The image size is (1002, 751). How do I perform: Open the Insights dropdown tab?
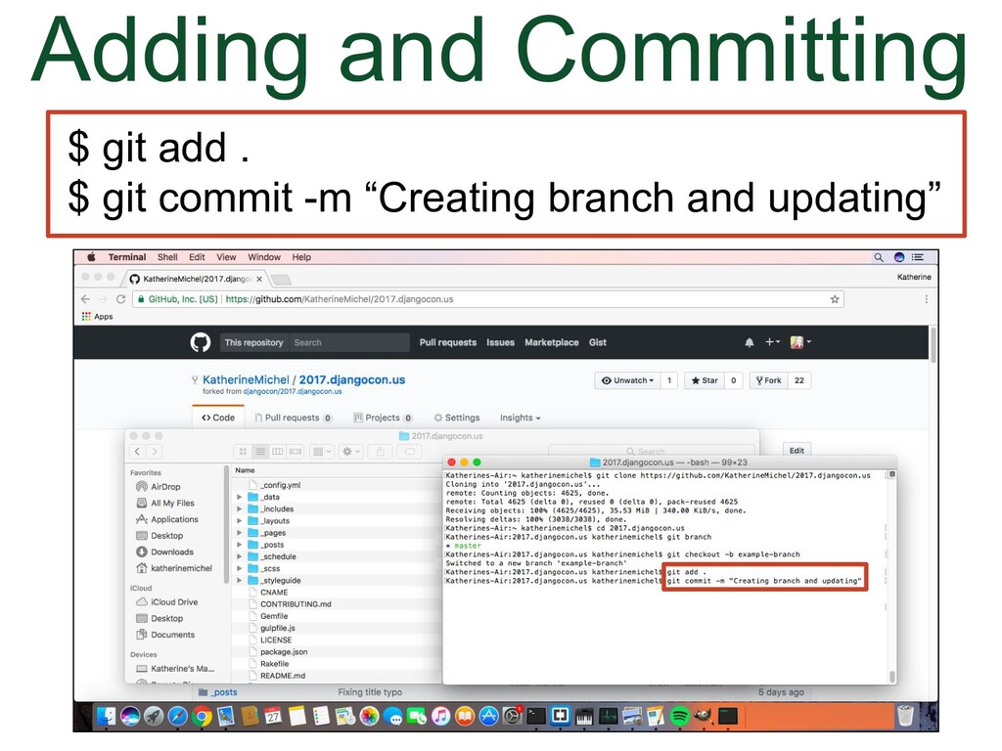tap(520, 418)
